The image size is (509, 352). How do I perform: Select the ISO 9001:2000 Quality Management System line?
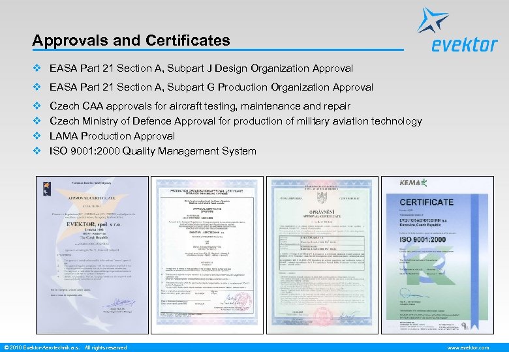(x=153, y=151)
